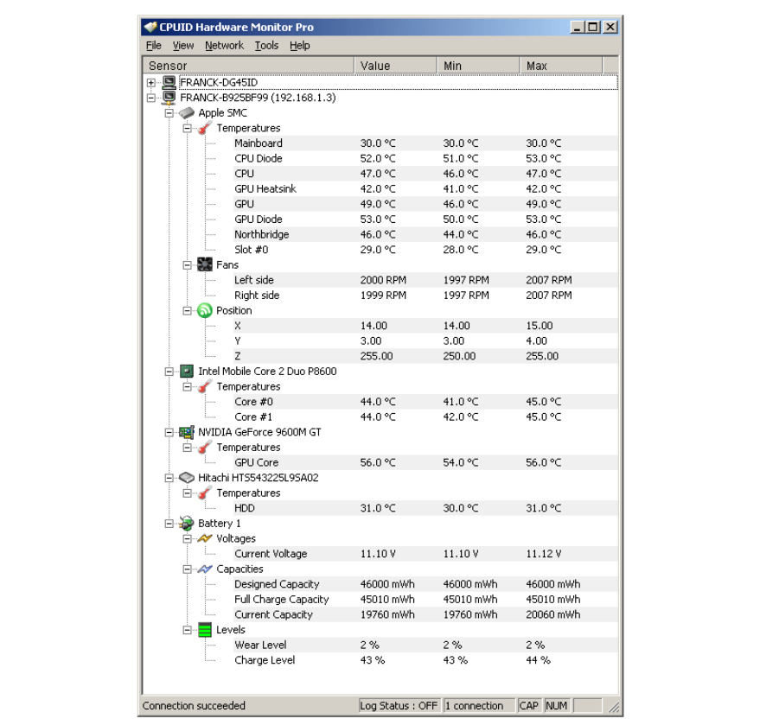Collapse the FRANCK-B925BF99 network node

tap(150, 97)
